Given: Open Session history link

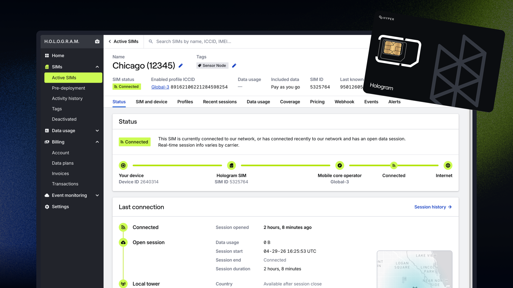Looking at the screenshot, I should 433,207.
